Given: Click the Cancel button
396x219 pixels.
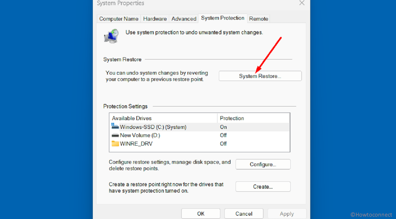Looking at the screenshot, I should [x=244, y=214].
